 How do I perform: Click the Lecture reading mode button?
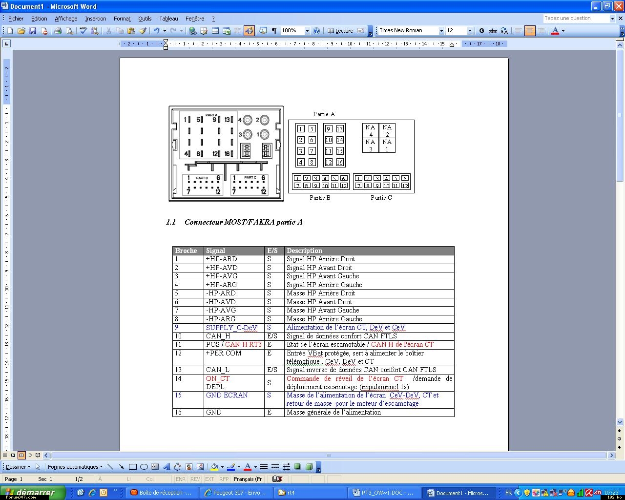click(340, 31)
